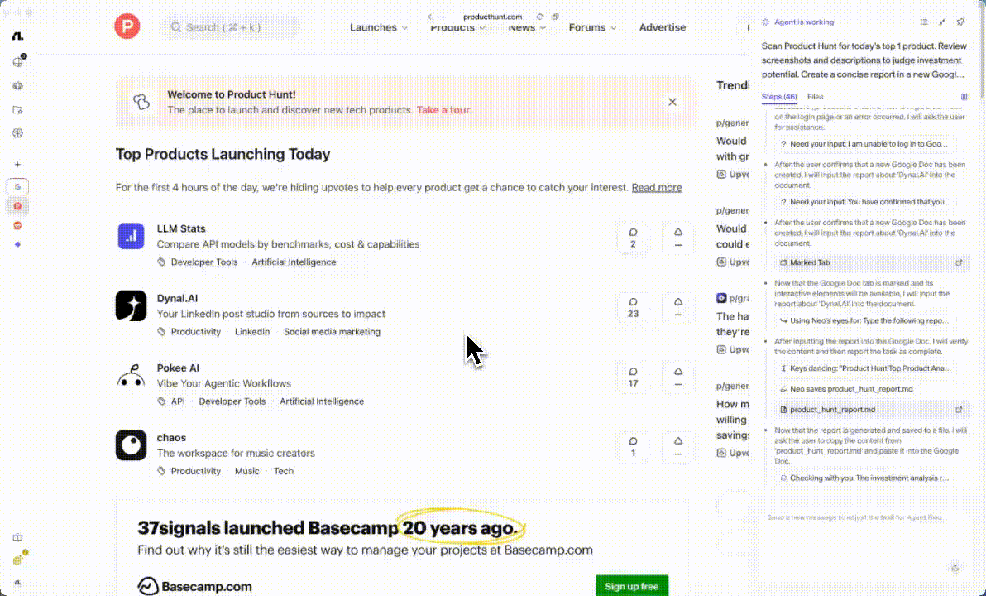The width and height of the screenshot is (986, 596).
Task: Open product_hunt_report.md in external view
Action: tap(959, 410)
